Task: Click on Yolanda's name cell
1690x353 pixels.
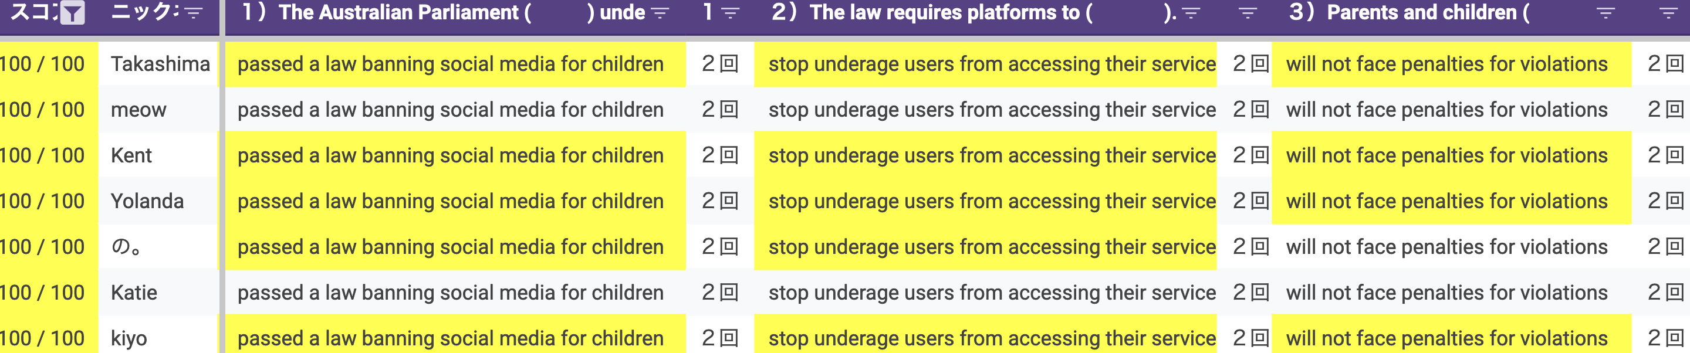Action: [x=147, y=202]
